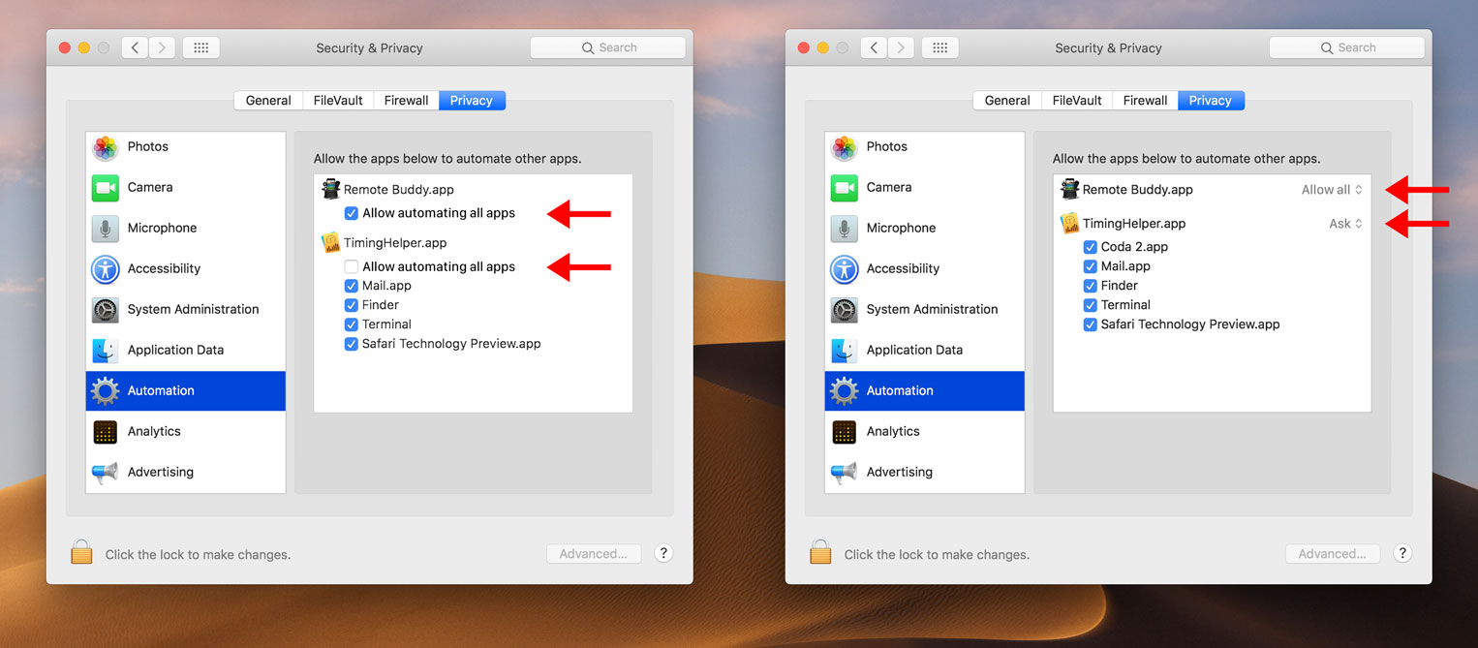Click System Administration icon in left window
The width and height of the screenshot is (1478, 648).
106,310
